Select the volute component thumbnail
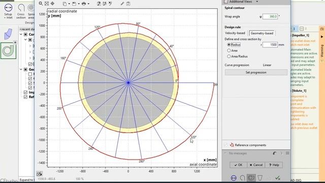Viewport: 325px width, 183px height. coord(8,50)
